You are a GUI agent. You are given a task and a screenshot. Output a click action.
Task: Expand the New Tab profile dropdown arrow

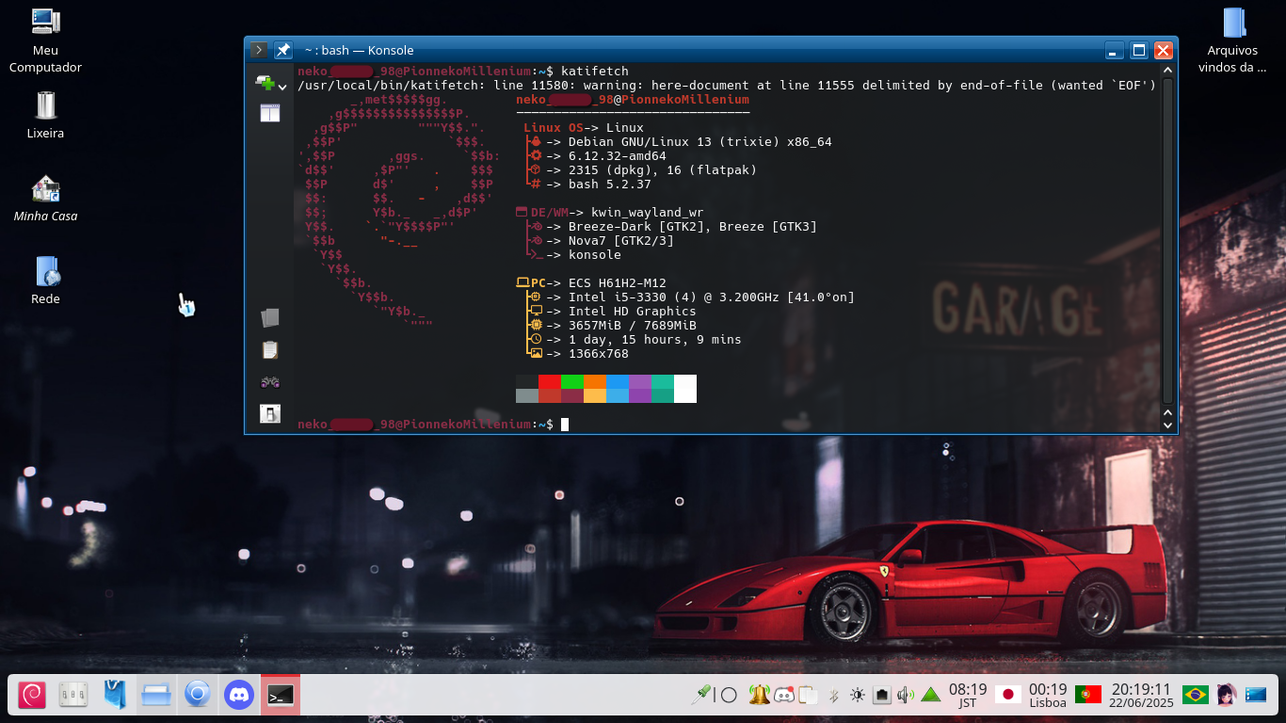point(281,87)
